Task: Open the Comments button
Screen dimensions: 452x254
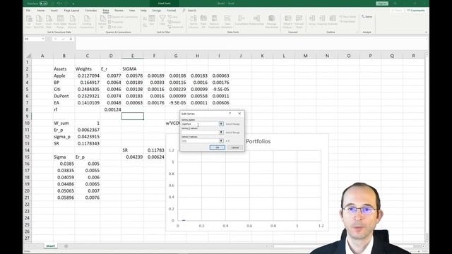Action: [x=416, y=11]
